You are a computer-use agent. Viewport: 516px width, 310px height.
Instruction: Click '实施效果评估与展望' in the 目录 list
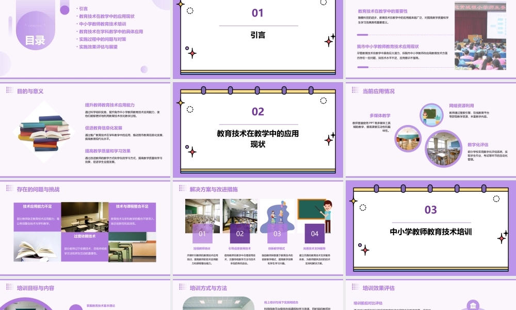(x=98, y=47)
